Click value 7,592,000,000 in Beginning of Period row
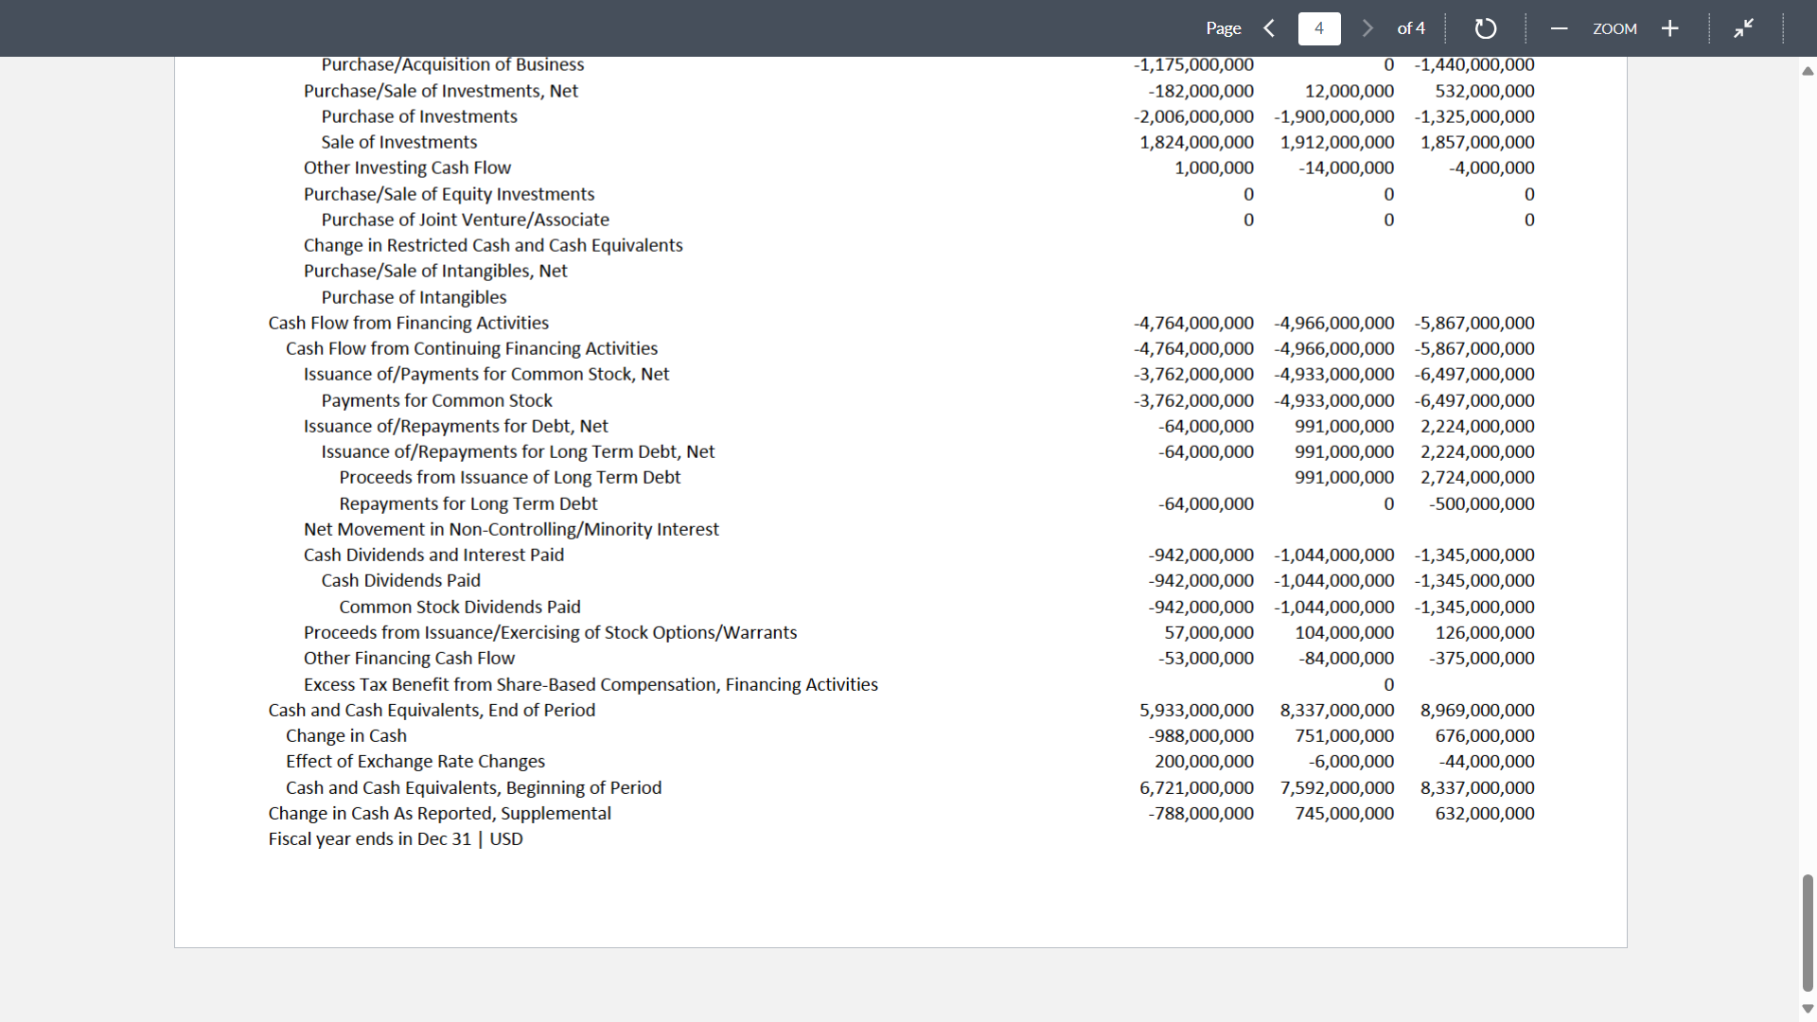1817x1022 pixels. pos(1337,787)
